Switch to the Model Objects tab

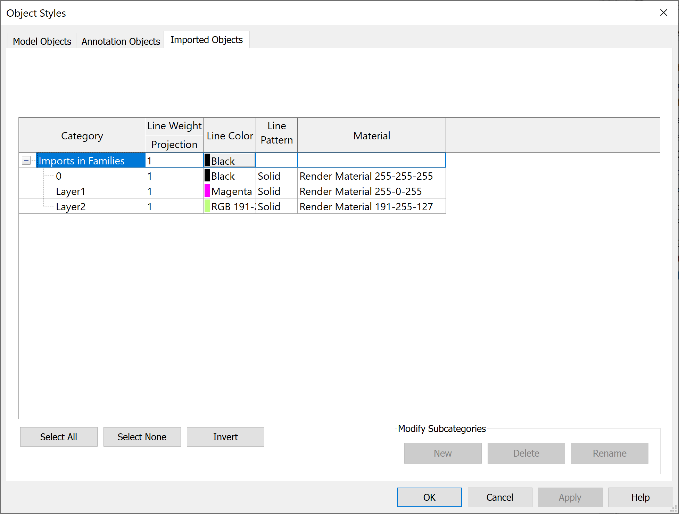pos(42,41)
